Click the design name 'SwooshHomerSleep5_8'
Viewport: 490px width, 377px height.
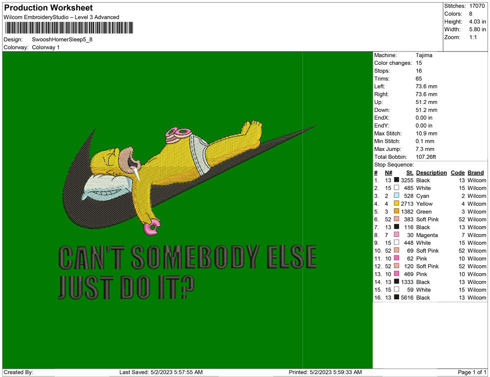(62, 40)
